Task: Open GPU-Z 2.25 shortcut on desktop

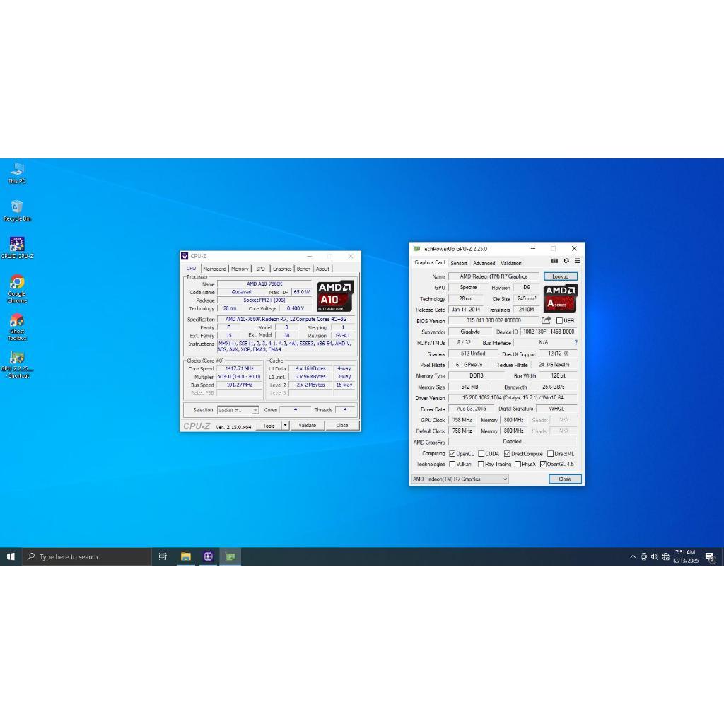Action: [17, 364]
